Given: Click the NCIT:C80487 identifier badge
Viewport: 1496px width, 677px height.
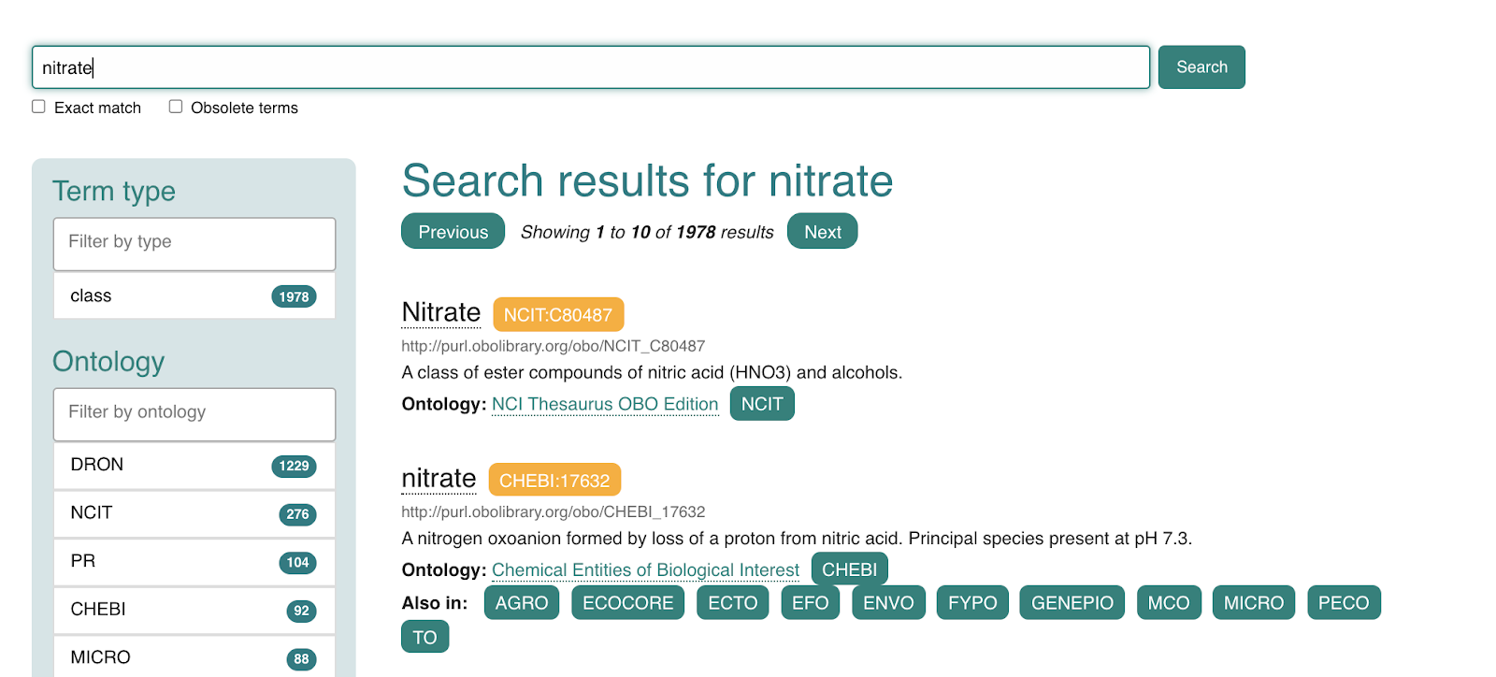Looking at the screenshot, I should (x=557, y=315).
